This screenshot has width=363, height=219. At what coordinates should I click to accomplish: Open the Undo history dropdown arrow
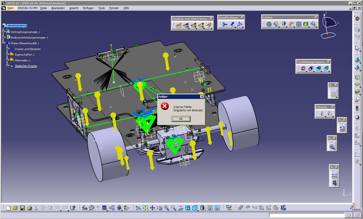click(61, 210)
